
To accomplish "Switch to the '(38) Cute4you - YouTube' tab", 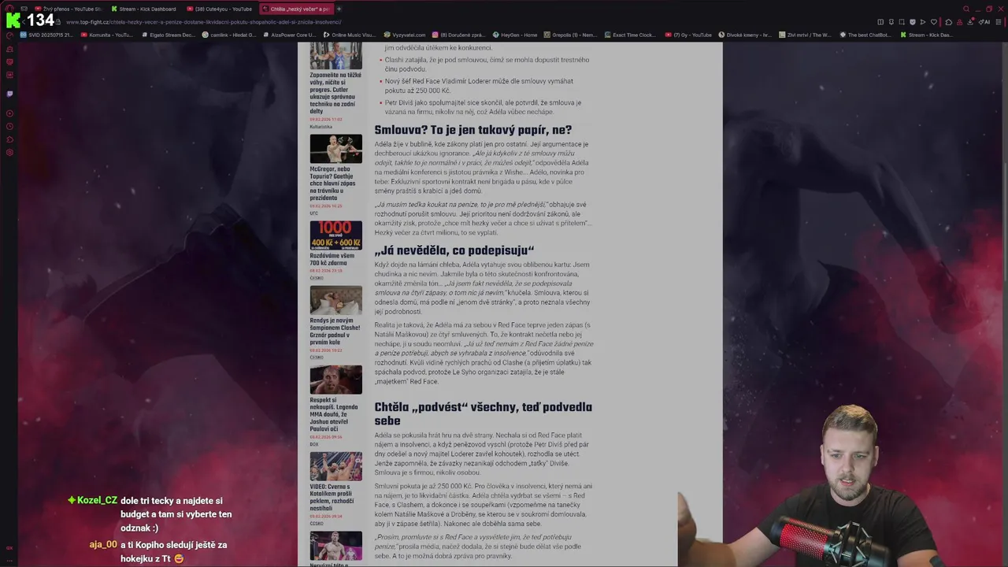I will tap(220, 9).
